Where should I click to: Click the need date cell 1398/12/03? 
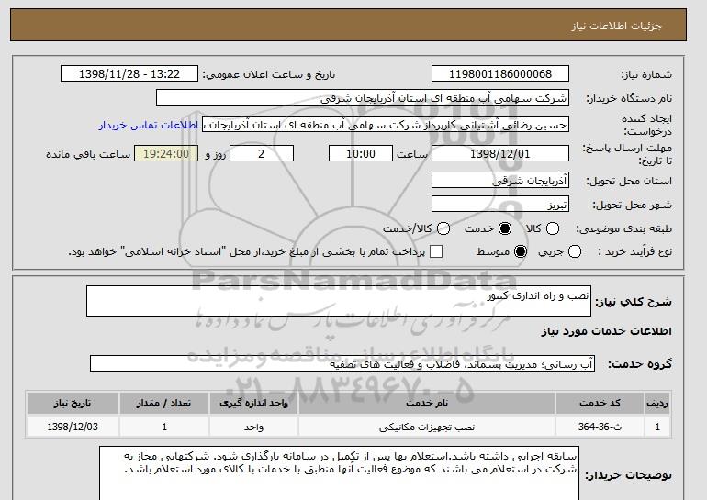(73, 427)
